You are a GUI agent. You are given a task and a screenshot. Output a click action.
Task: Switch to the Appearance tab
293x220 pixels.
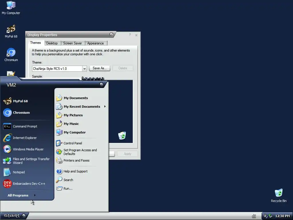96,43
